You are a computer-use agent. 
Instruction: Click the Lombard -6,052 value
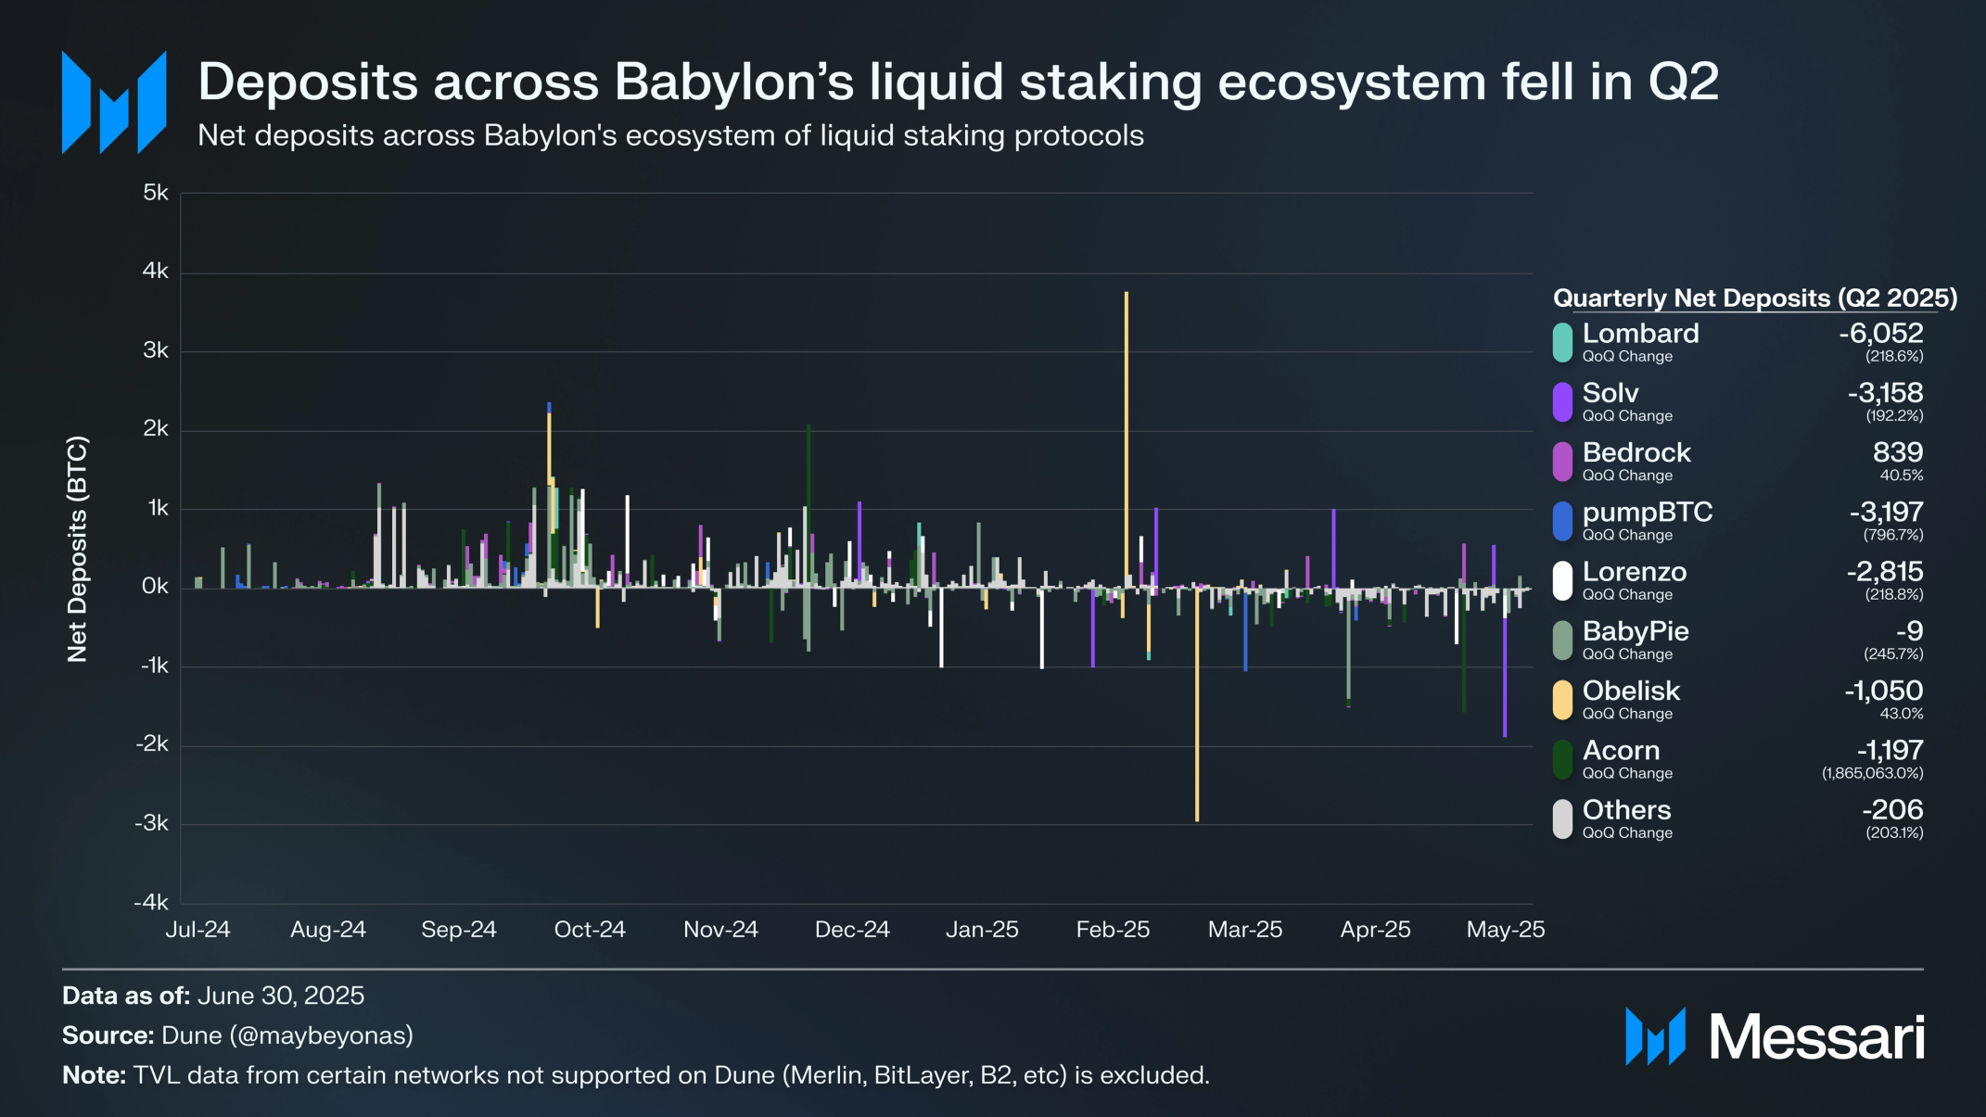(x=1880, y=333)
